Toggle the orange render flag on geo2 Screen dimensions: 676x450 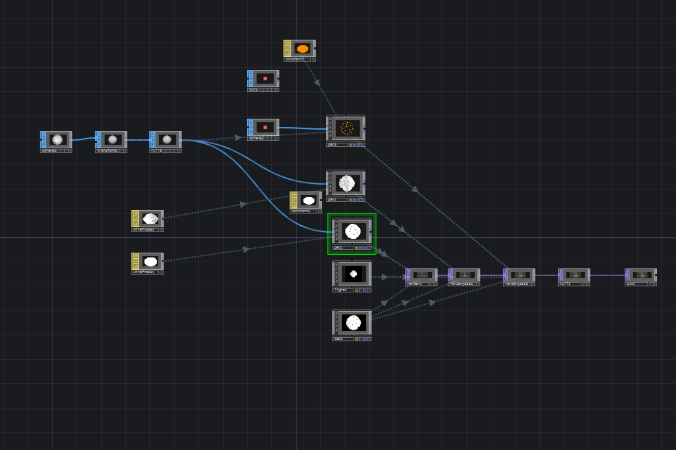click(x=351, y=200)
